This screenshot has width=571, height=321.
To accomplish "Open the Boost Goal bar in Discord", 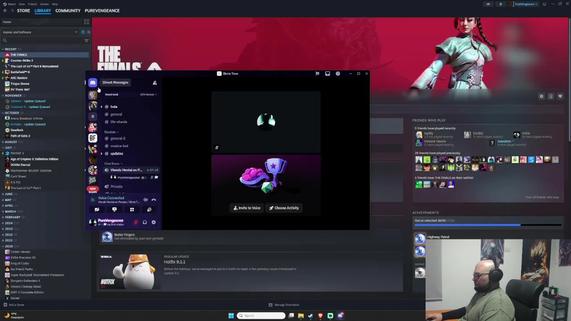I will pos(130,95).
